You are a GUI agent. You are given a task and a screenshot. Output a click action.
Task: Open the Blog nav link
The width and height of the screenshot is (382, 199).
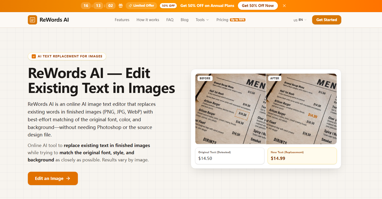[x=185, y=20]
